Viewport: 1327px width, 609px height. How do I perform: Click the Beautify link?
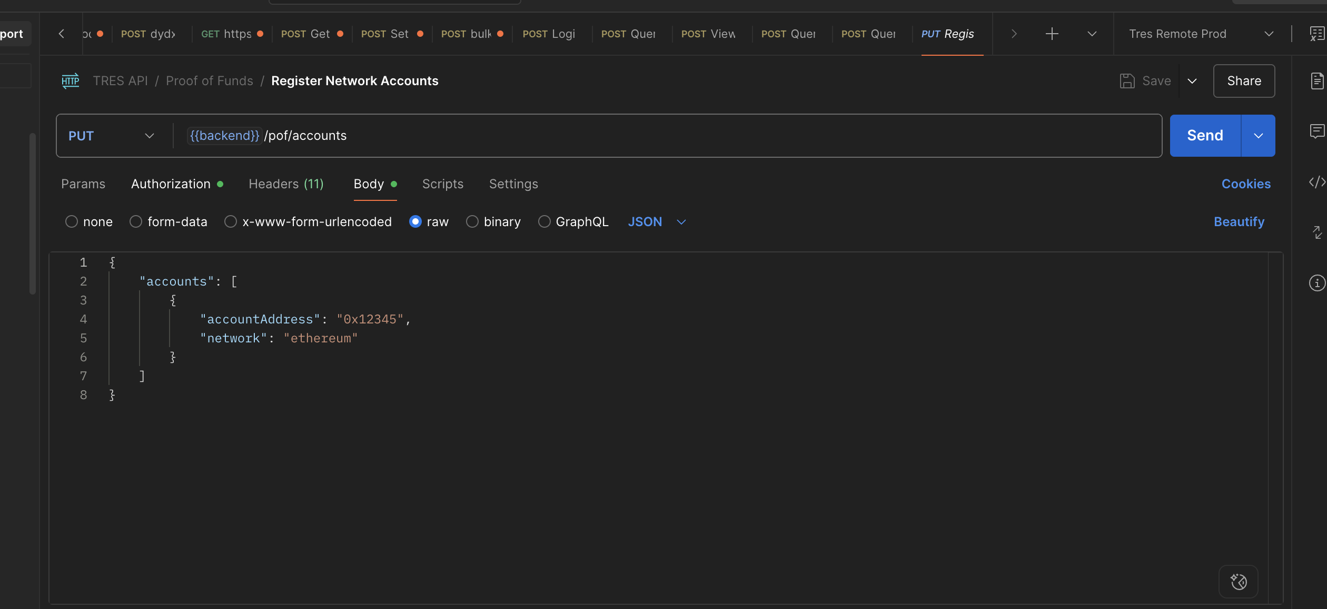coord(1239,222)
